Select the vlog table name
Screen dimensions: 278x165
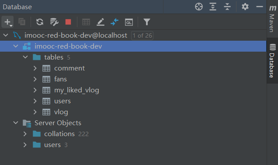point(61,112)
